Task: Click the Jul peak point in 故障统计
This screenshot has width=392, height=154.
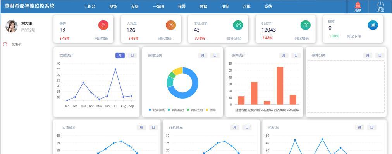Action: (x=115, y=69)
